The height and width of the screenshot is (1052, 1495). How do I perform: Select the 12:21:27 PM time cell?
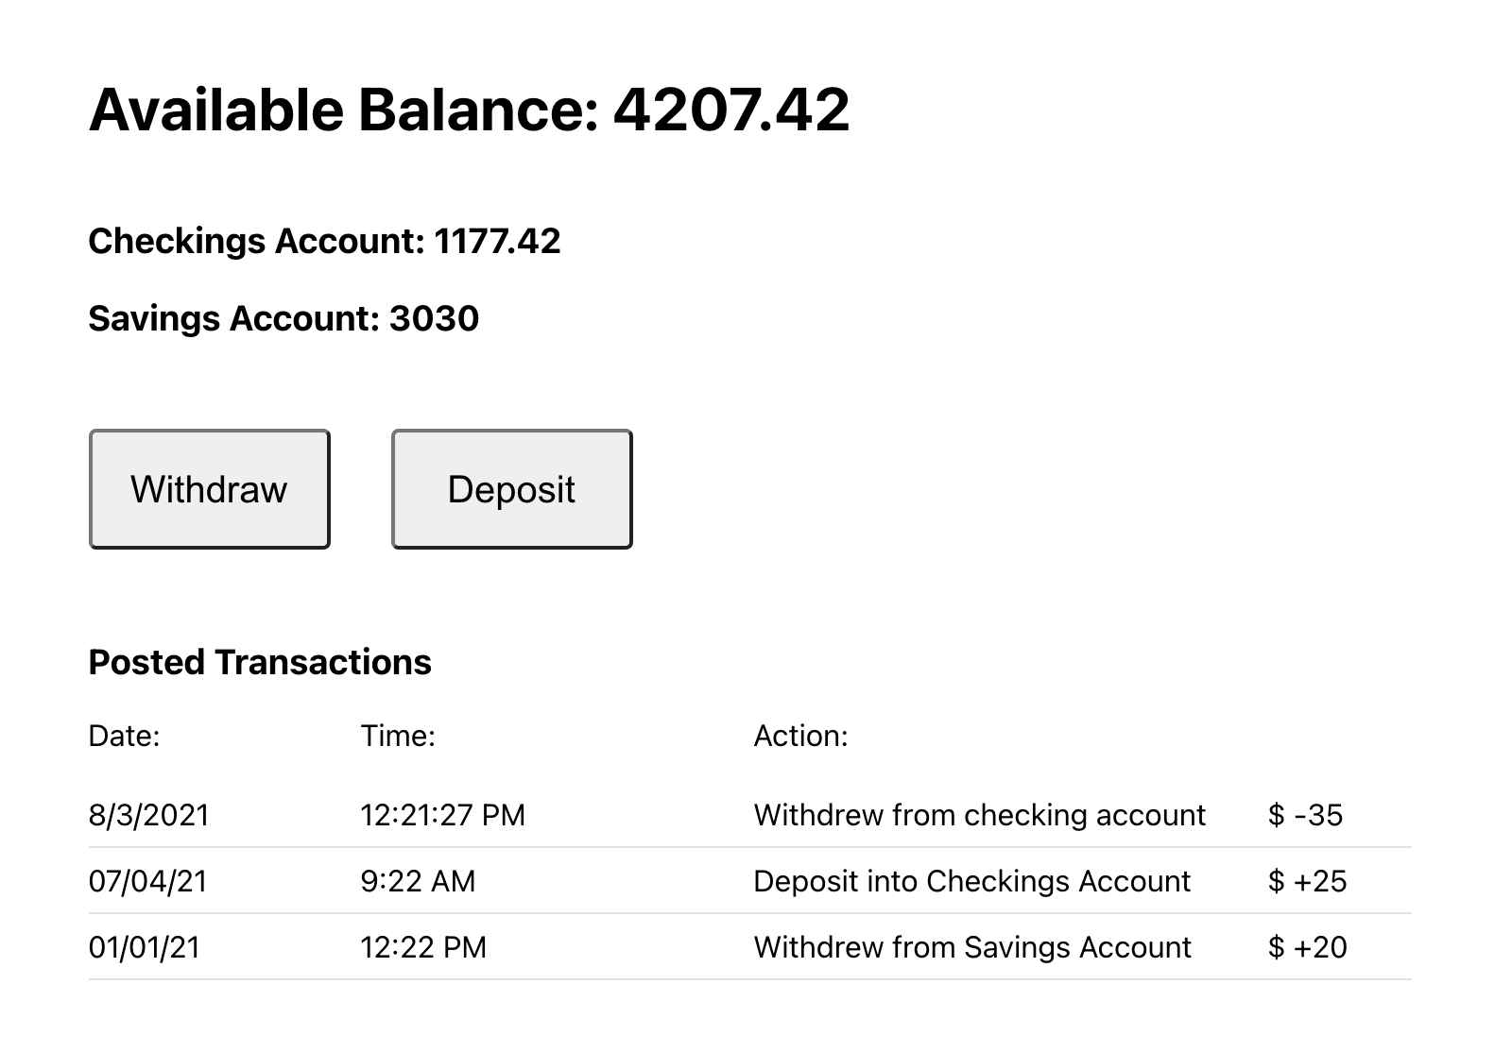coord(443,815)
